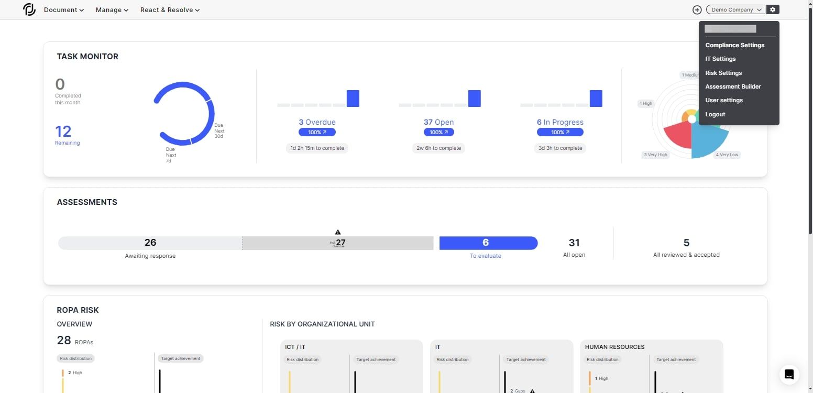
Task: Open the ICT / IT unit card
Action: (351, 367)
